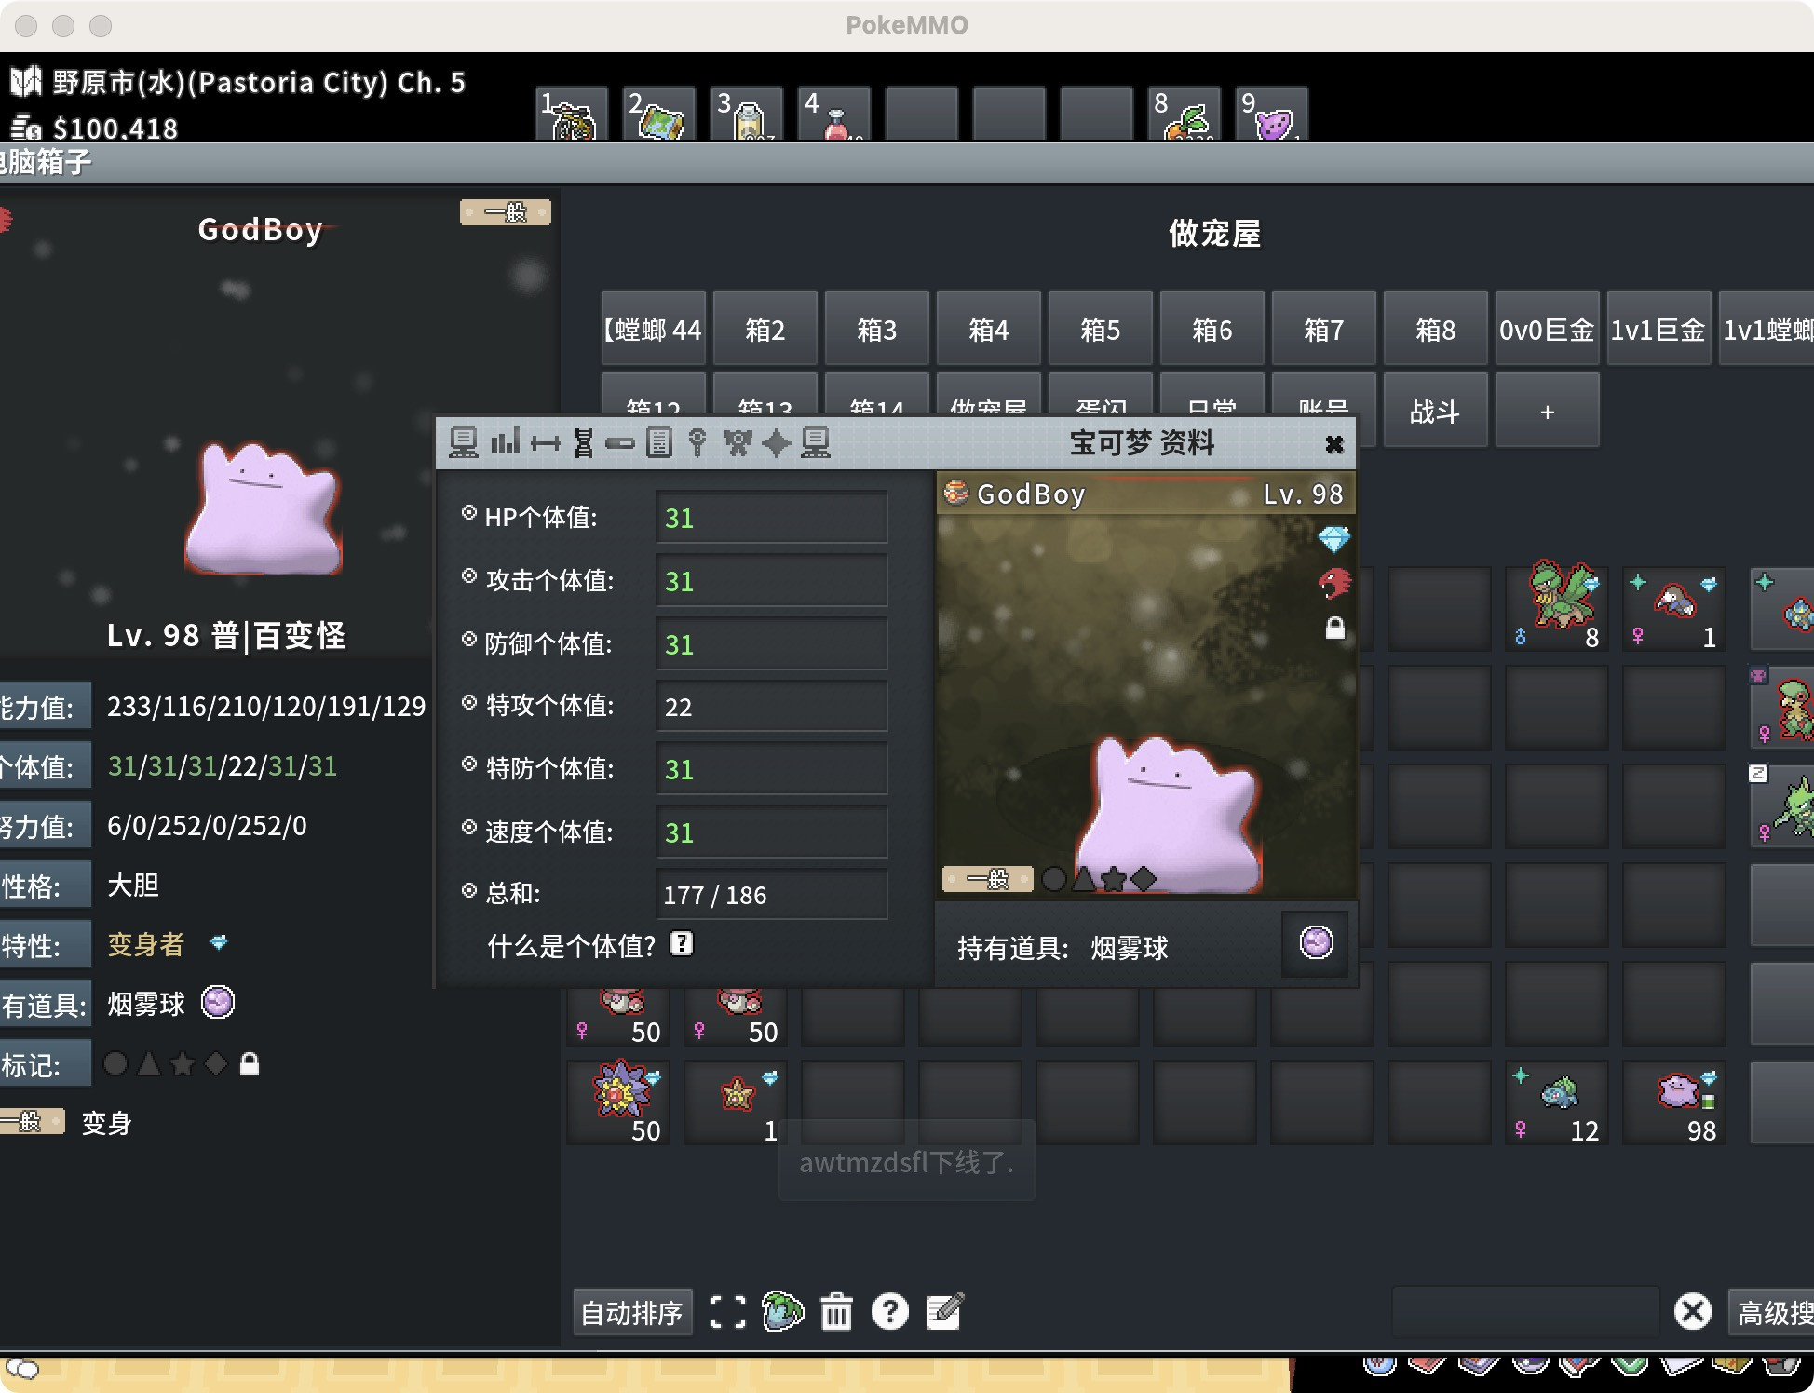Toggle the circle marking in left panel

[115, 1063]
